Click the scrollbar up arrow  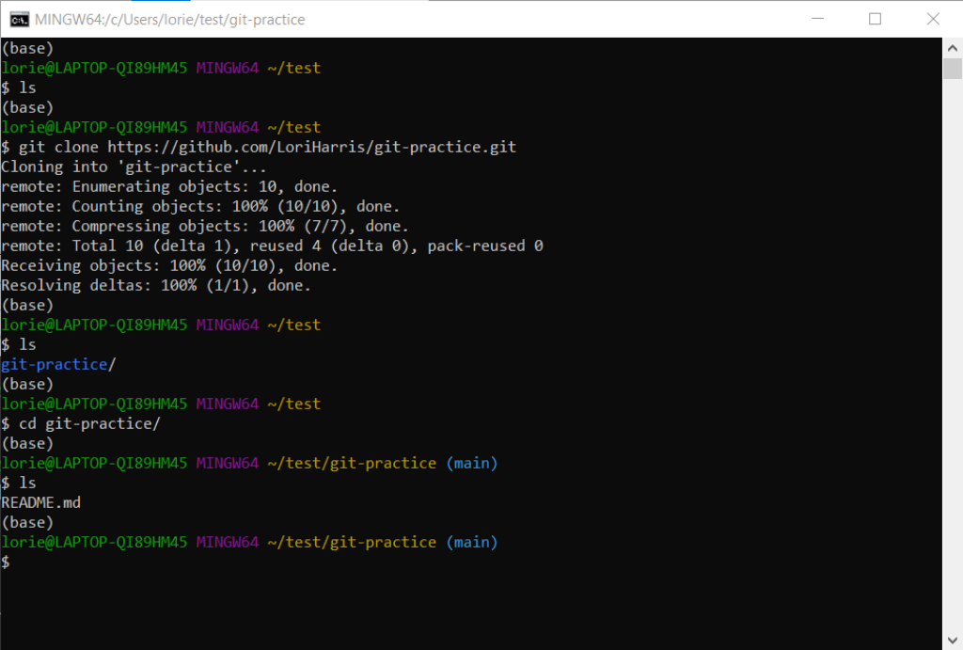click(x=953, y=47)
